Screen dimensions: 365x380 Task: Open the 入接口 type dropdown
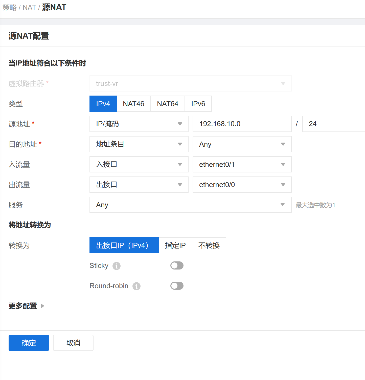(139, 164)
